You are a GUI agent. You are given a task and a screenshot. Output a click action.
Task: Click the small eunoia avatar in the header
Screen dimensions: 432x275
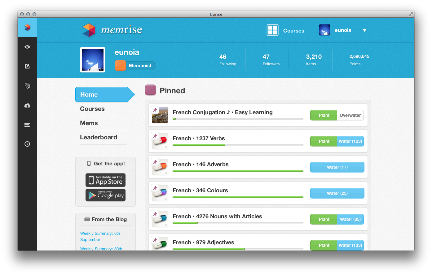tap(324, 30)
